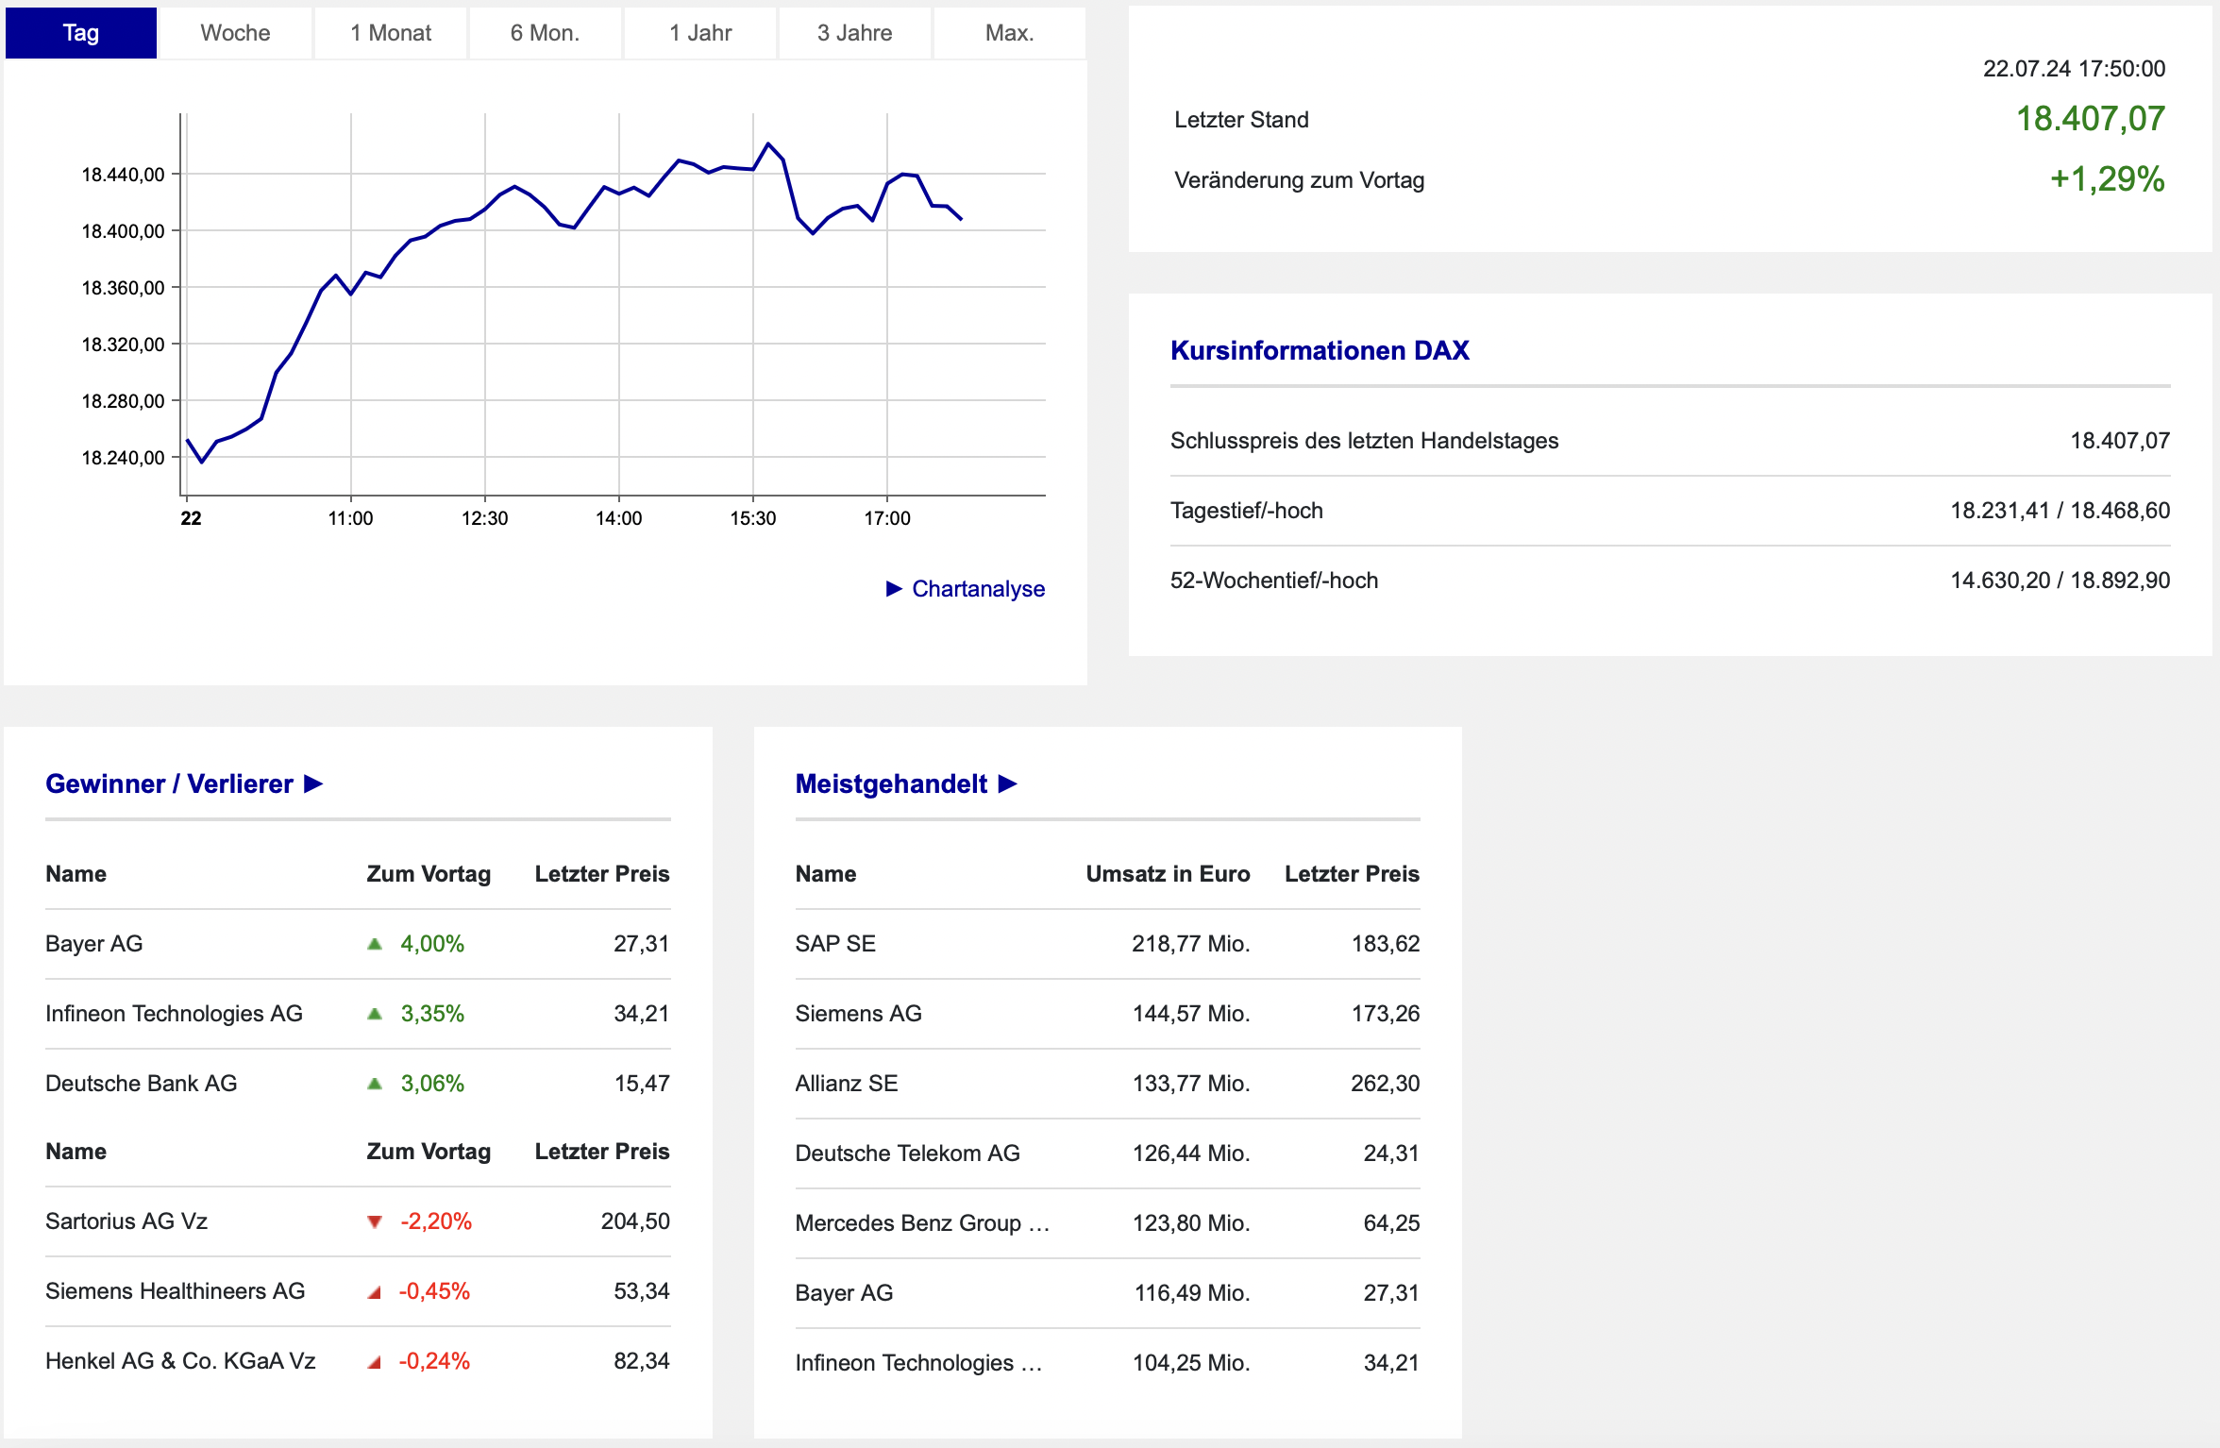Switch chart to Woche view

tap(235, 33)
